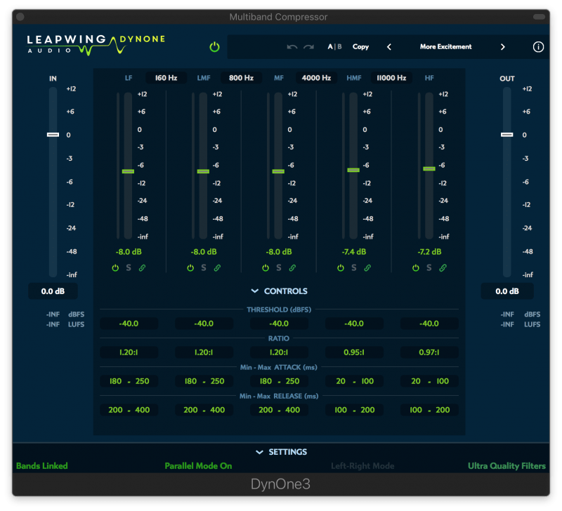
Task: Click the HF band gain fader
Action: 429,168
